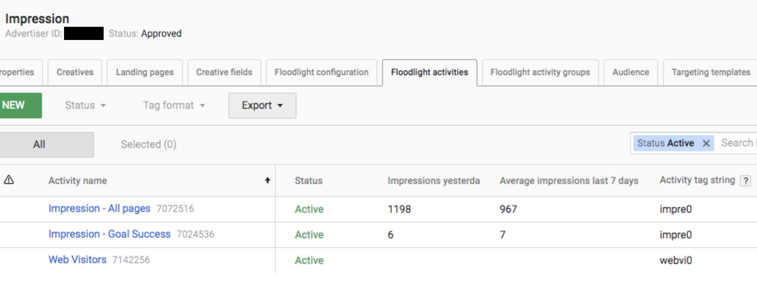Switch to the Creatives tab
757x284 pixels.
point(75,72)
